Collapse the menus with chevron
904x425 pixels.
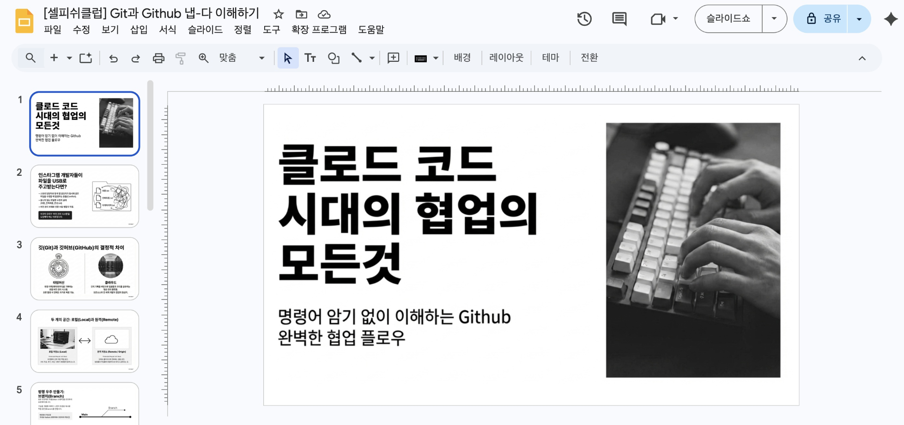[862, 58]
